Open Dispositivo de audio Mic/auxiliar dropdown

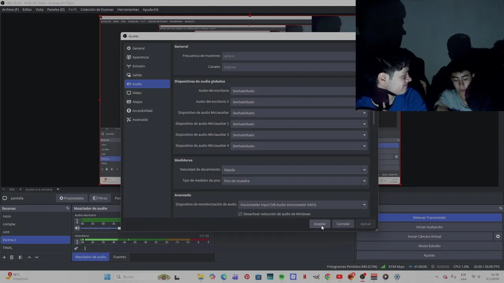click(299, 113)
